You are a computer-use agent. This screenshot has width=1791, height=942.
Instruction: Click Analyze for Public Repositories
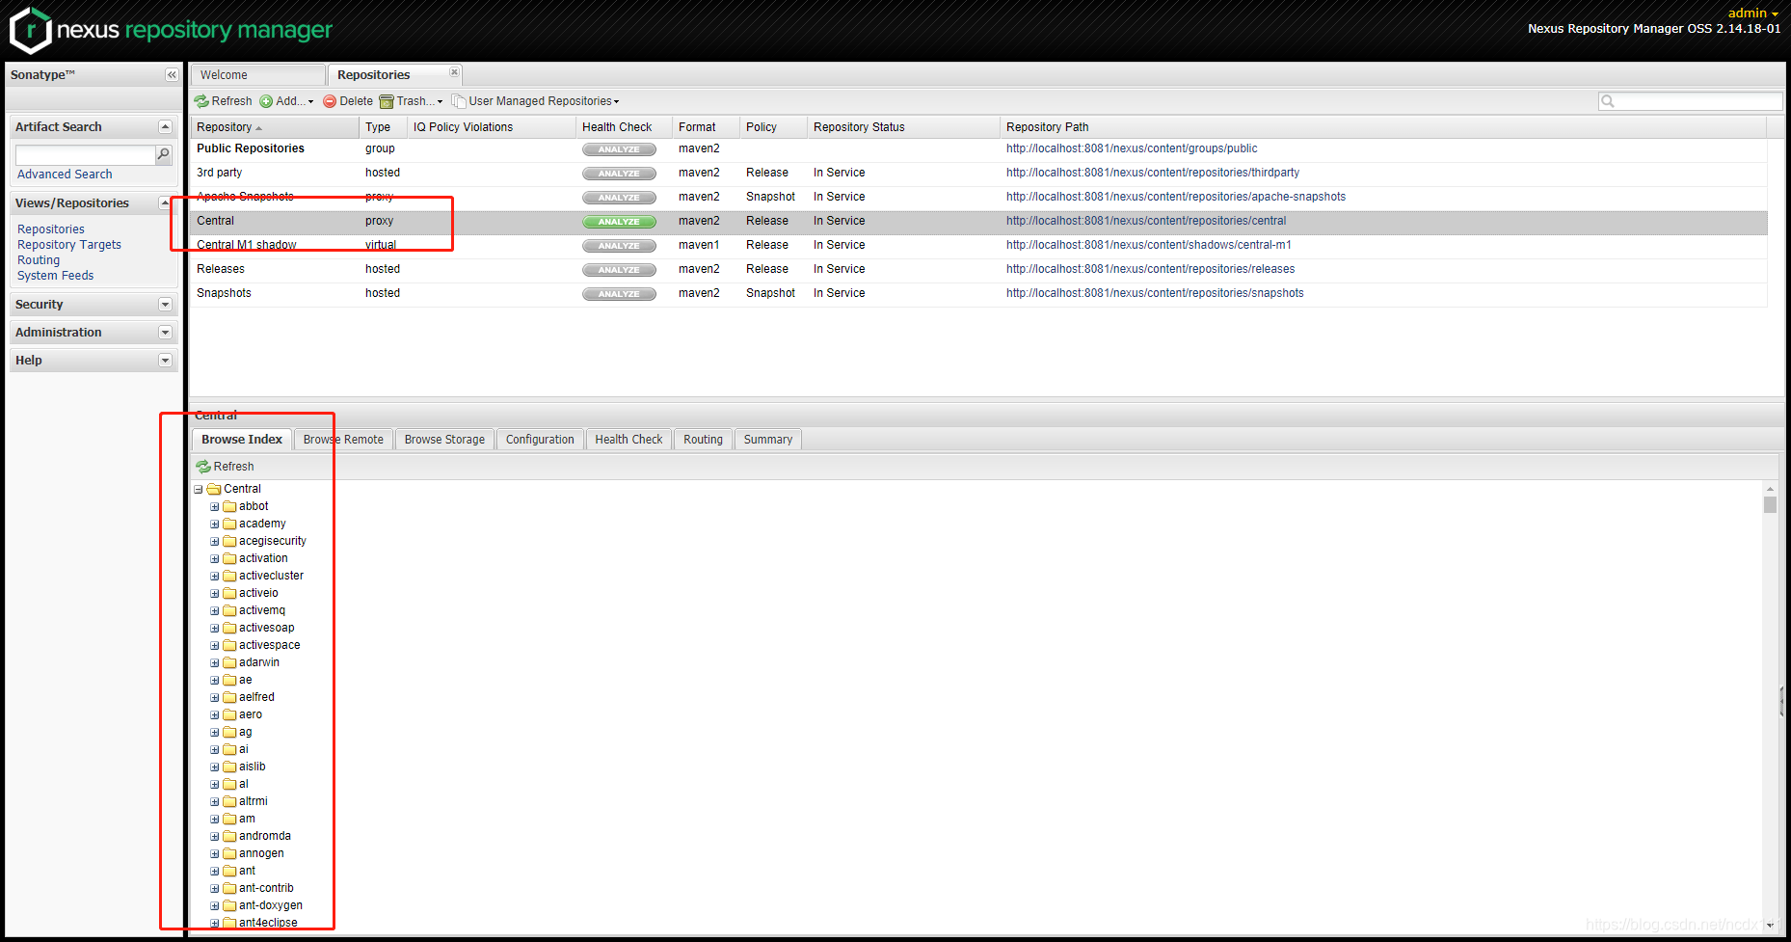point(619,149)
